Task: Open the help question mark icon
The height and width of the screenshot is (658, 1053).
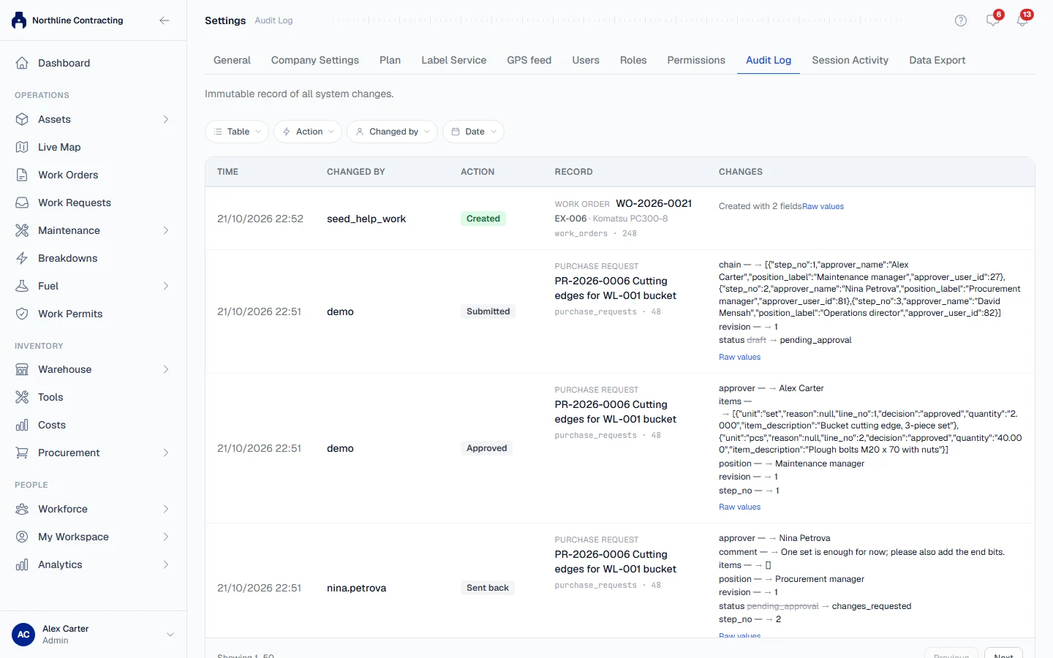Action: 961,20
